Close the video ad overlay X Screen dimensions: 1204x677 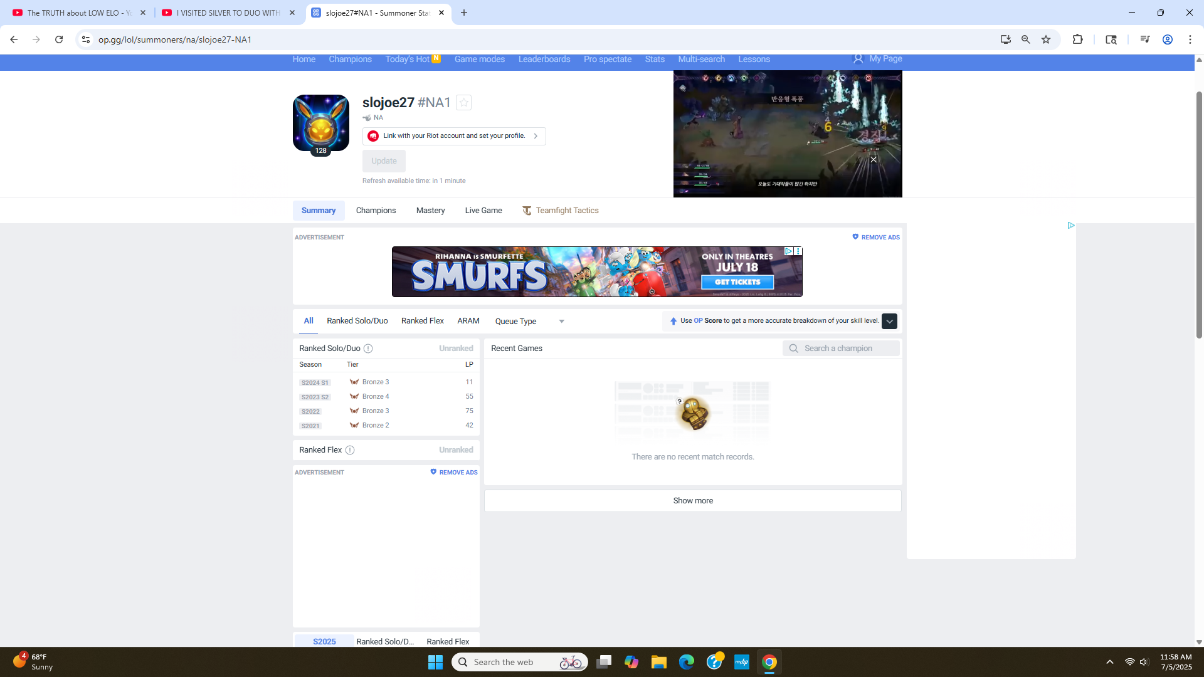[874, 159]
